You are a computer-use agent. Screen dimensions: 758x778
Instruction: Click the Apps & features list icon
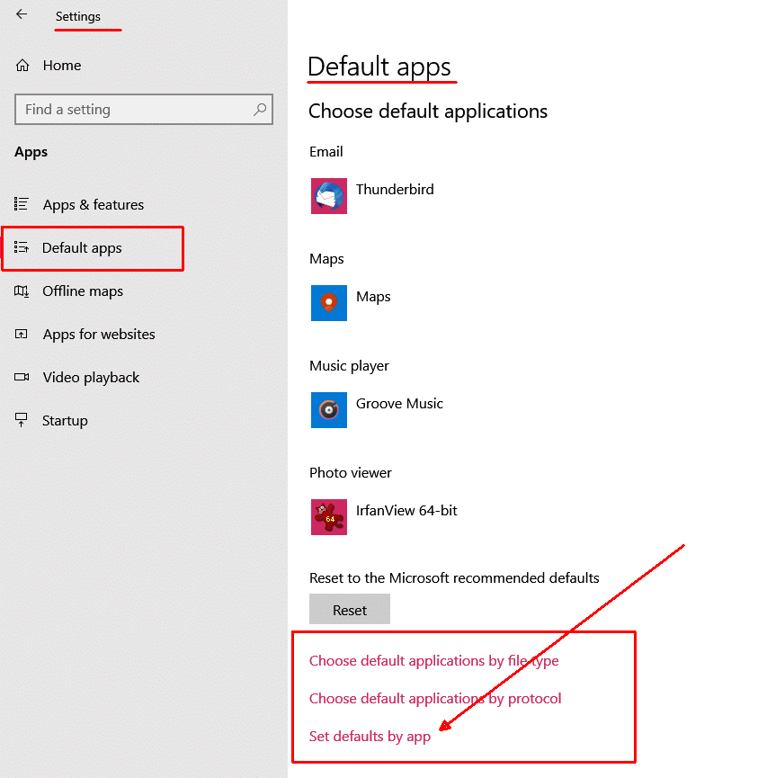pos(22,204)
